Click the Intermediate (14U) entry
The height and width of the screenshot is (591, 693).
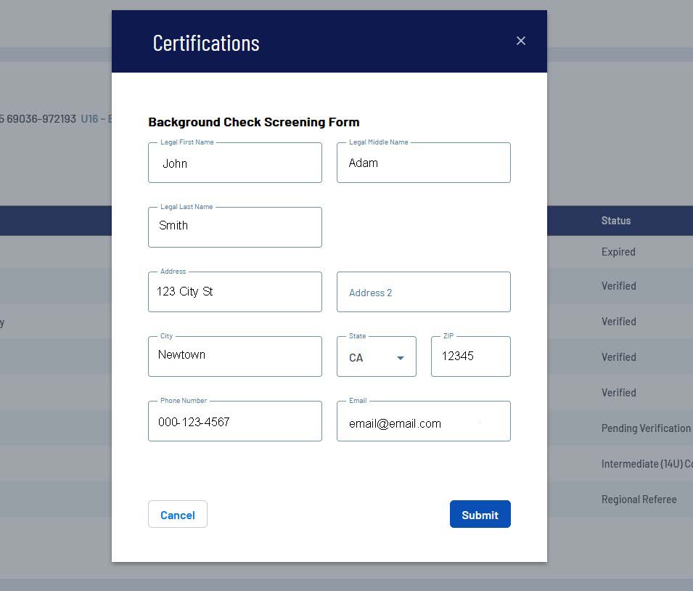point(646,464)
